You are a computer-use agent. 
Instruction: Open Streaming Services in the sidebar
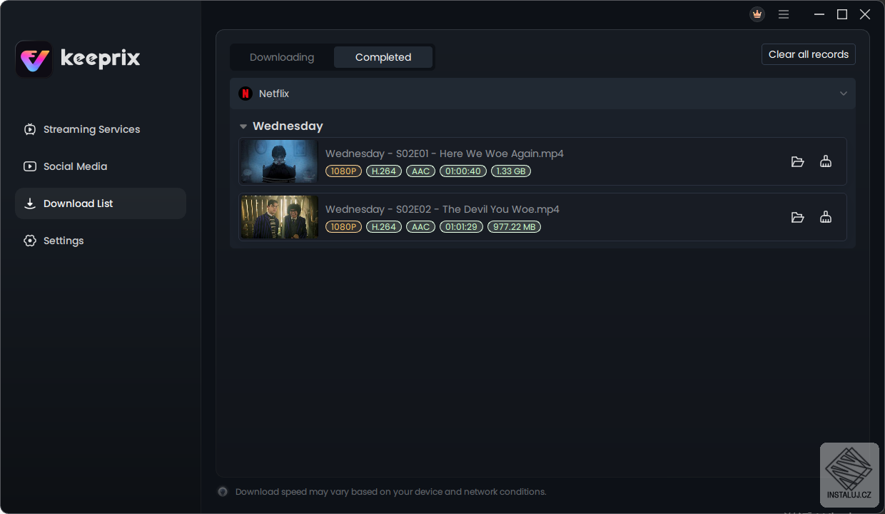coord(101,129)
